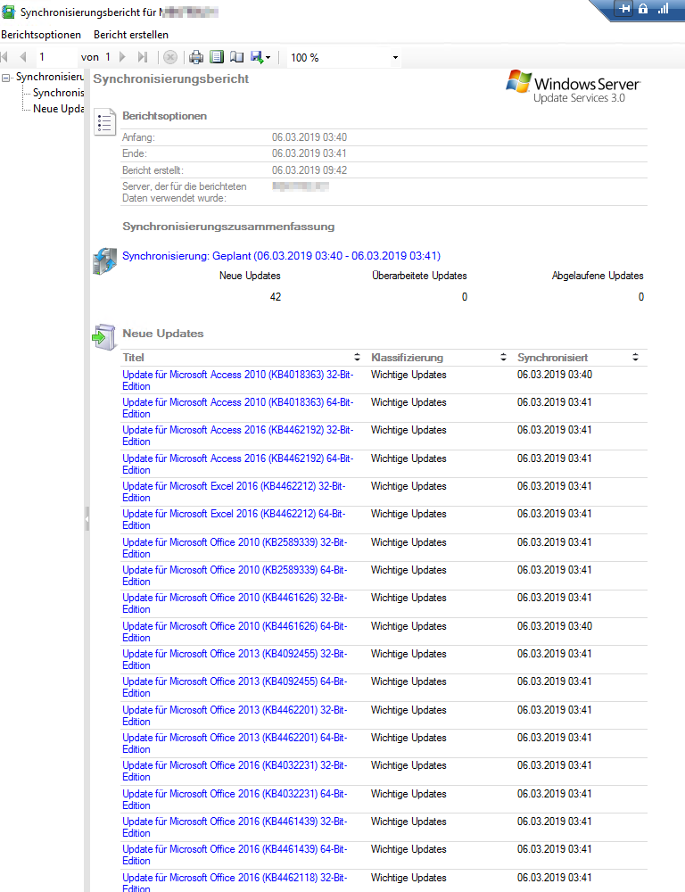Image resolution: width=685 pixels, height=892 pixels.
Task: Click the Anfang value 06.03.2019 03:40
Action: (309, 137)
